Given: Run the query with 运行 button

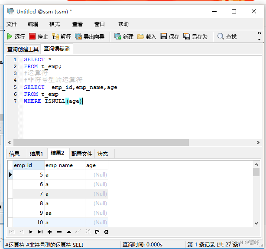Looking at the screenshot, I should click(x=16, y=36).
